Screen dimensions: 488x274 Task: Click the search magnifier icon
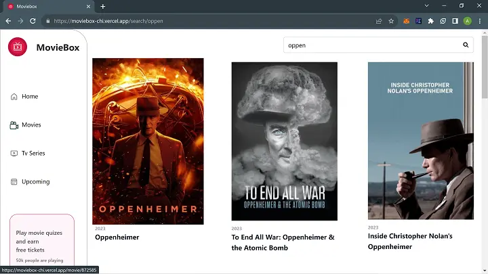pyautogui.click(x=466, y=45)
